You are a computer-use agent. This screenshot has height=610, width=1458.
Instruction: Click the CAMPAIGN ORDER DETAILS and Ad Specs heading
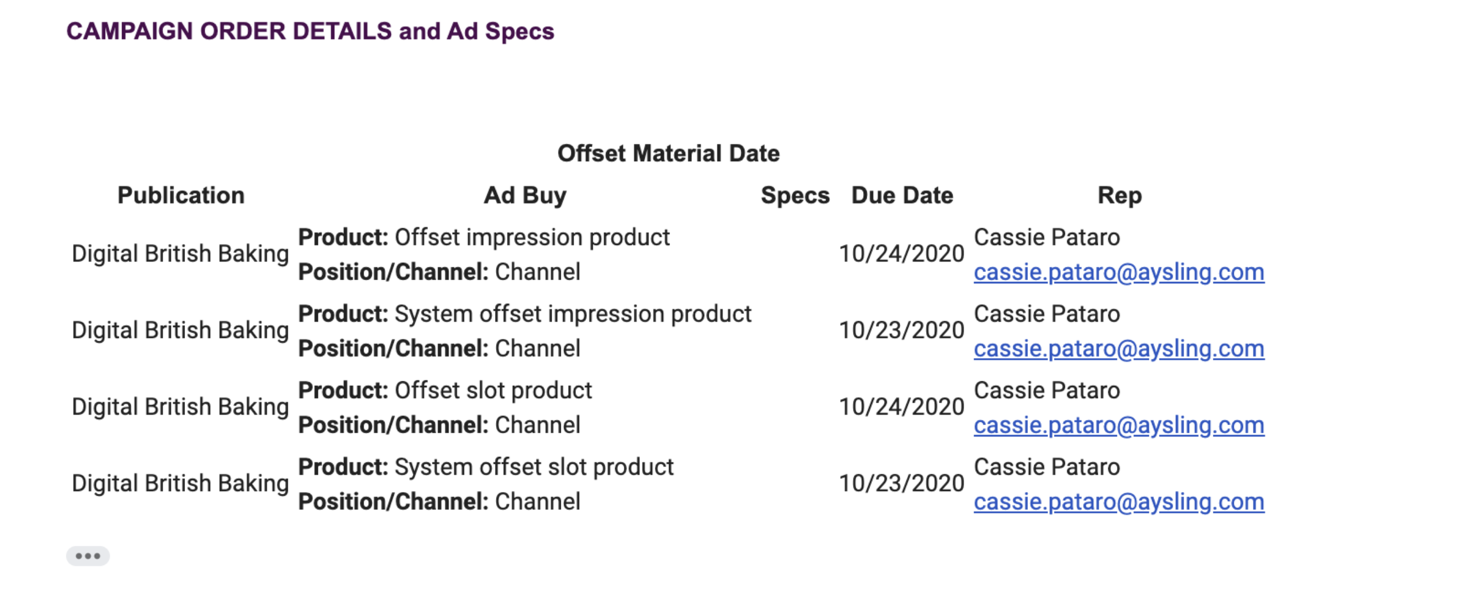310,31
